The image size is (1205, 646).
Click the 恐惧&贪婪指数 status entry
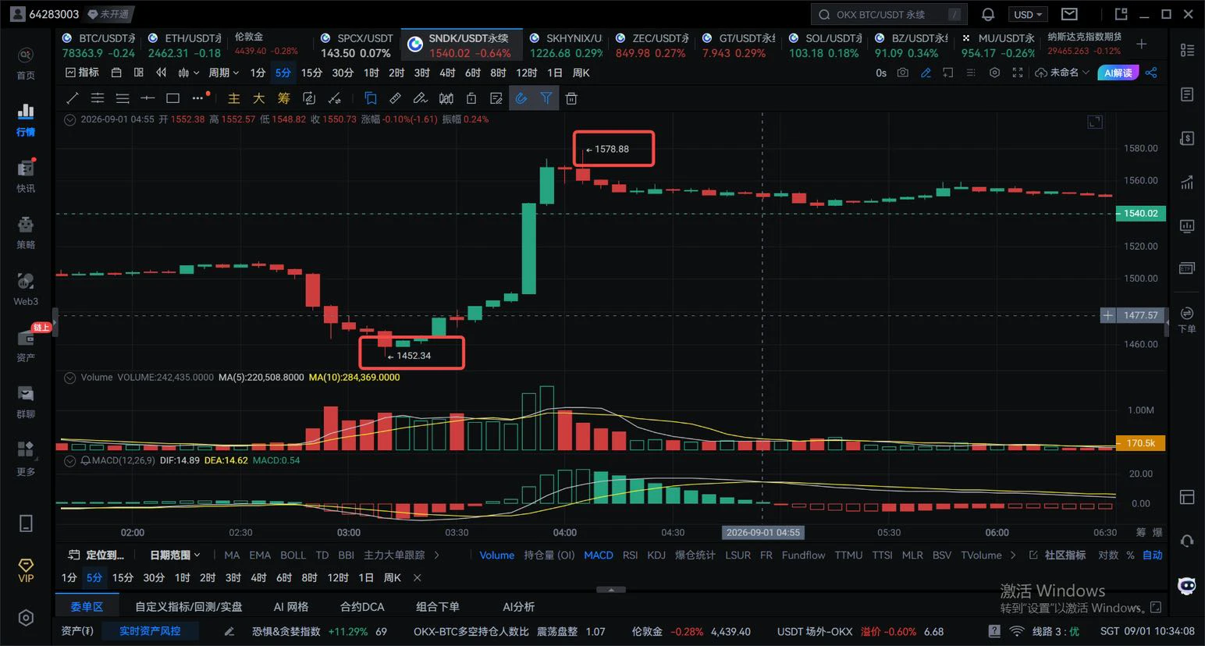(x=319, y=631)
